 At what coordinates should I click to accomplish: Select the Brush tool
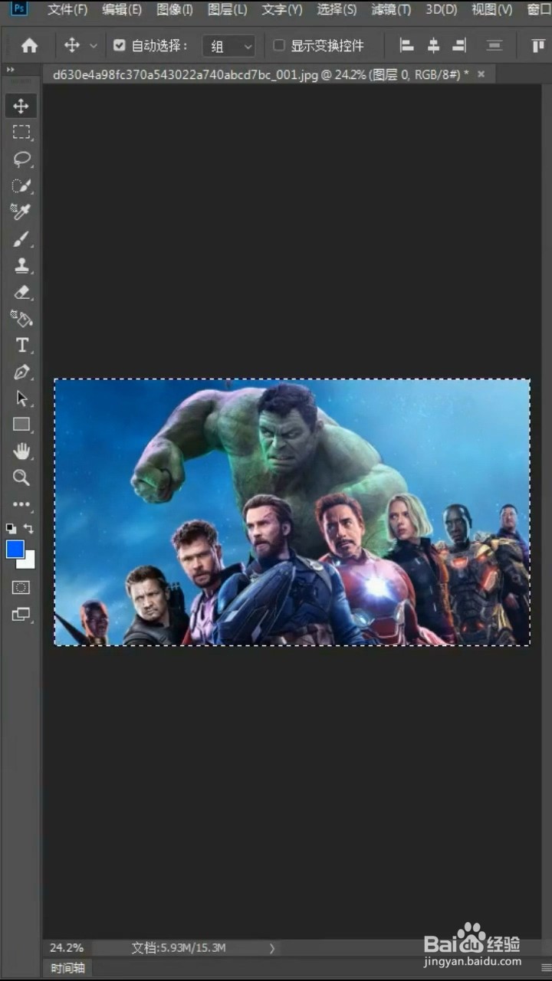tap(21, 239)
